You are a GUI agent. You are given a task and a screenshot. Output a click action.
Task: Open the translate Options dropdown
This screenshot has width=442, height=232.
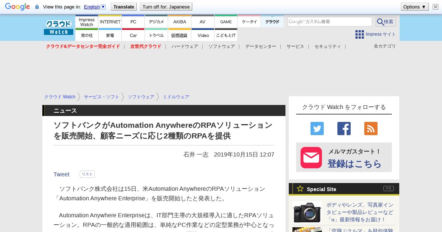[415, 7]
